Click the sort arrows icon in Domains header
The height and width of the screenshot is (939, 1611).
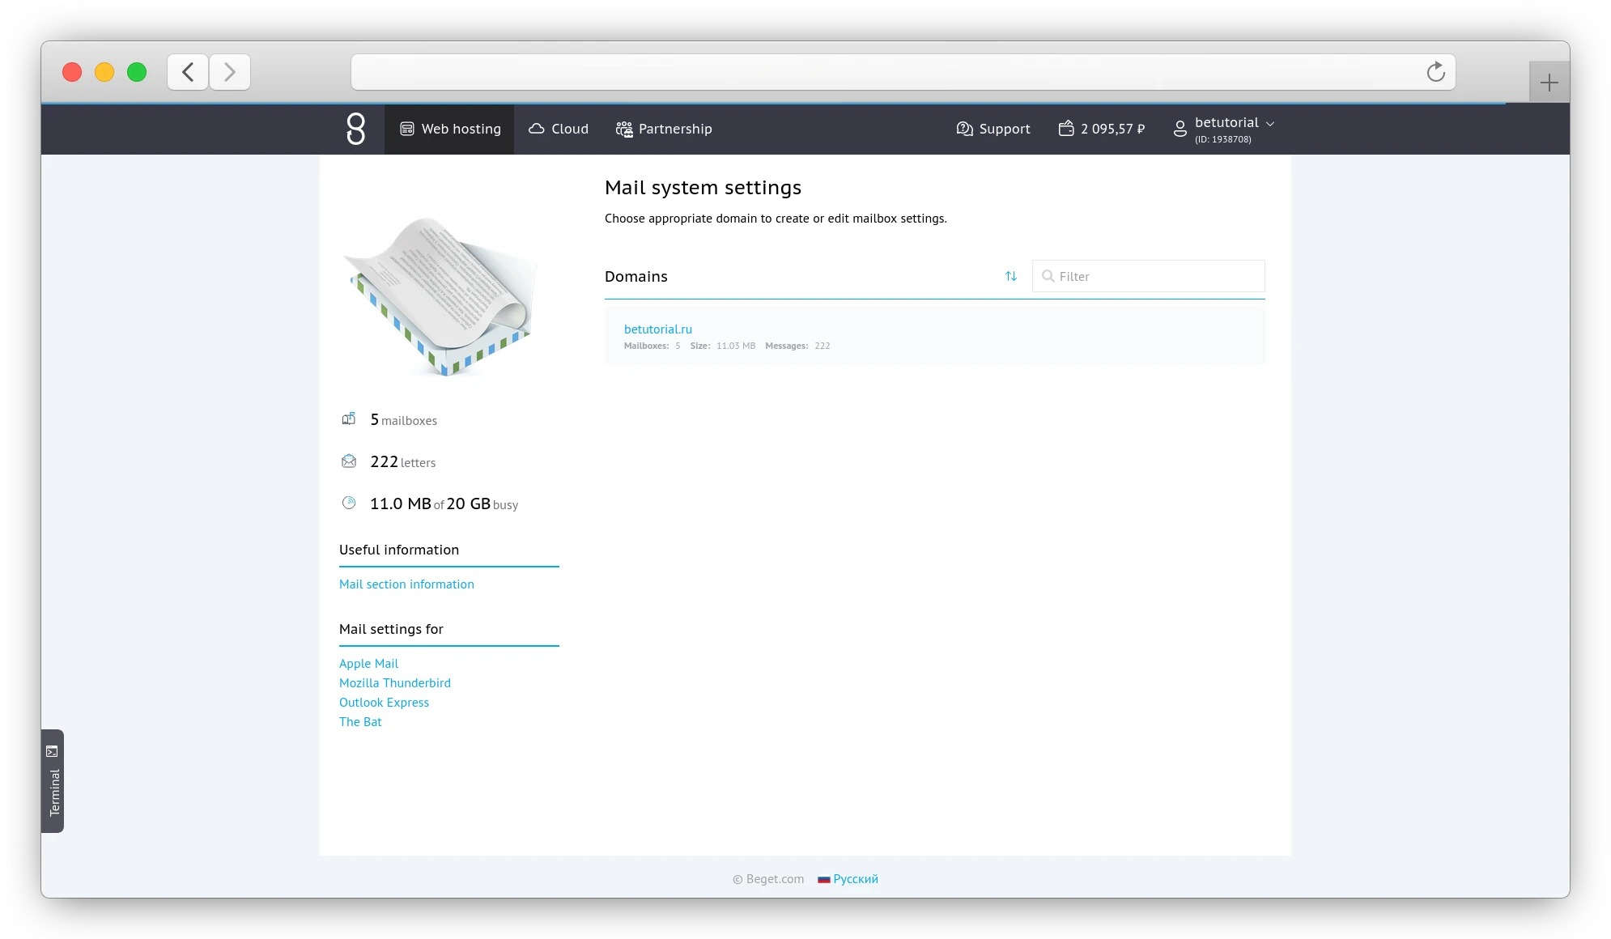[x=1011, y=276]
